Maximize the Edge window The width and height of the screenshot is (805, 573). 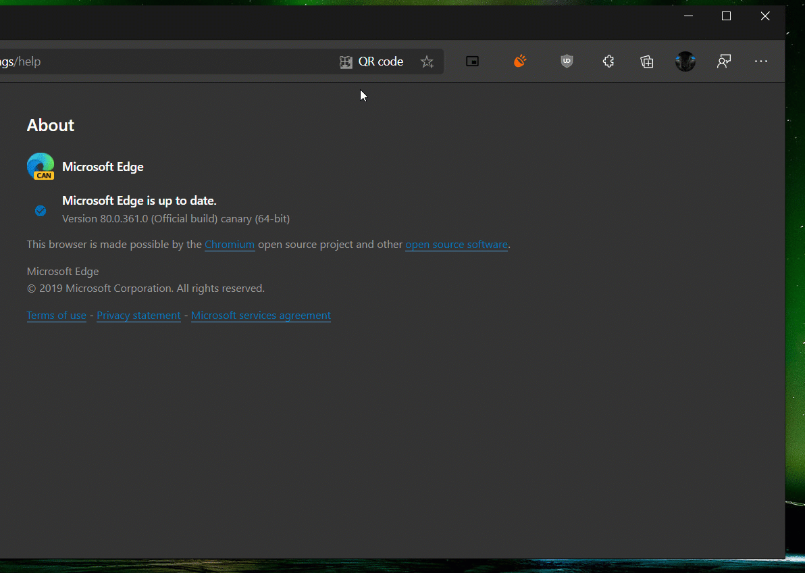(726, 16)
